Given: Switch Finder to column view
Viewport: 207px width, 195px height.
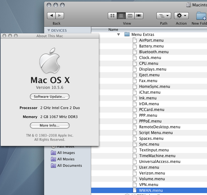Looking at the screenshot, I should (x=130, y=16).
